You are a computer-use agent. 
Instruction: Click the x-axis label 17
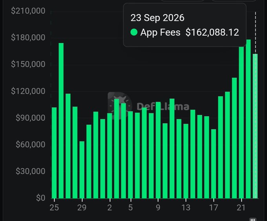coord(214,208)
